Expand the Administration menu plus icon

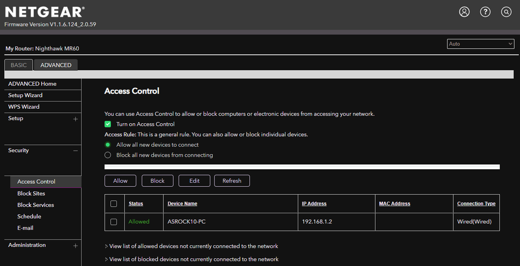(75, 246)
